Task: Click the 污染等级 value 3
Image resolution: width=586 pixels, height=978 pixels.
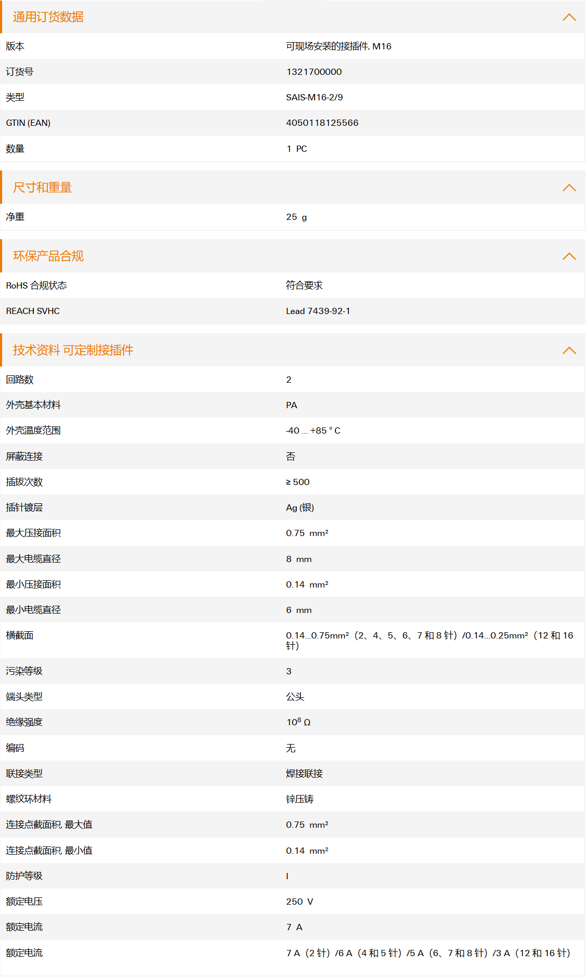Action: (x=289, y=671)
